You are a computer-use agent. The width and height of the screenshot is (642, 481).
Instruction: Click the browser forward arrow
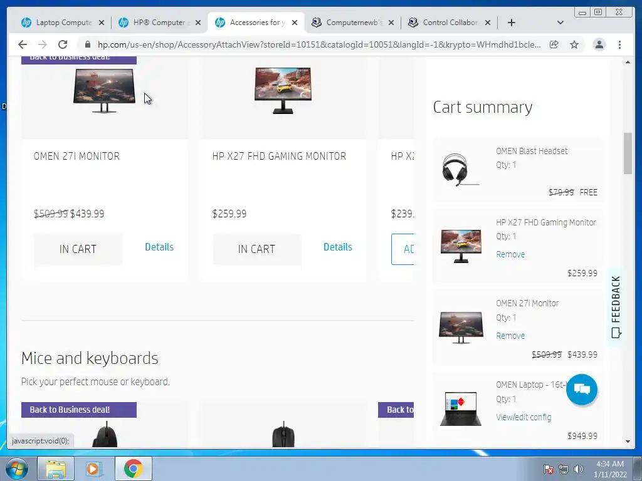coord(43,44)
